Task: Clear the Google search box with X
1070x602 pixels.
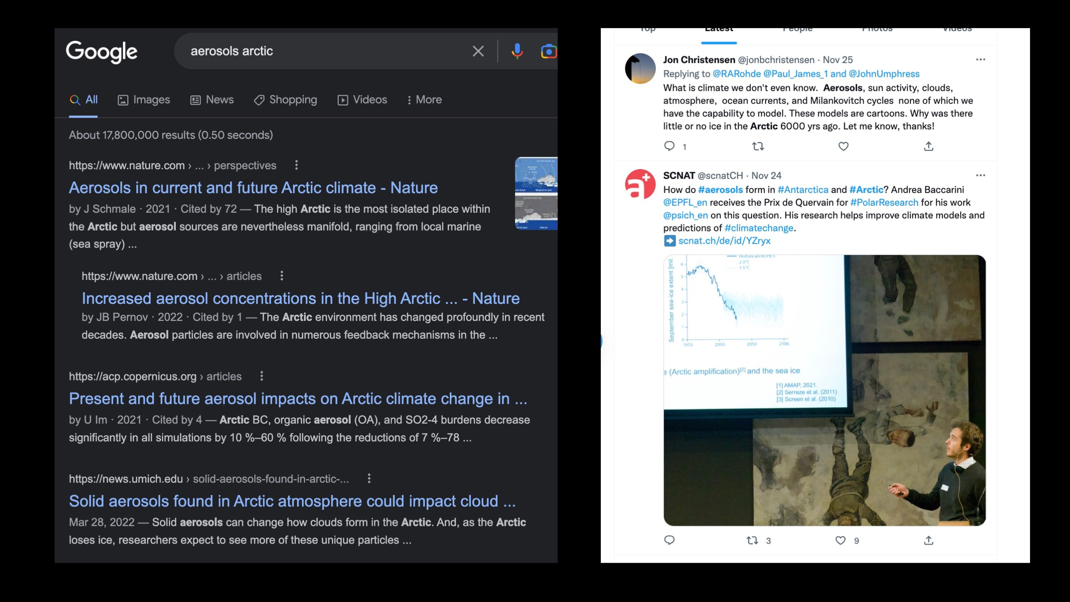Action: coord(478,51)
